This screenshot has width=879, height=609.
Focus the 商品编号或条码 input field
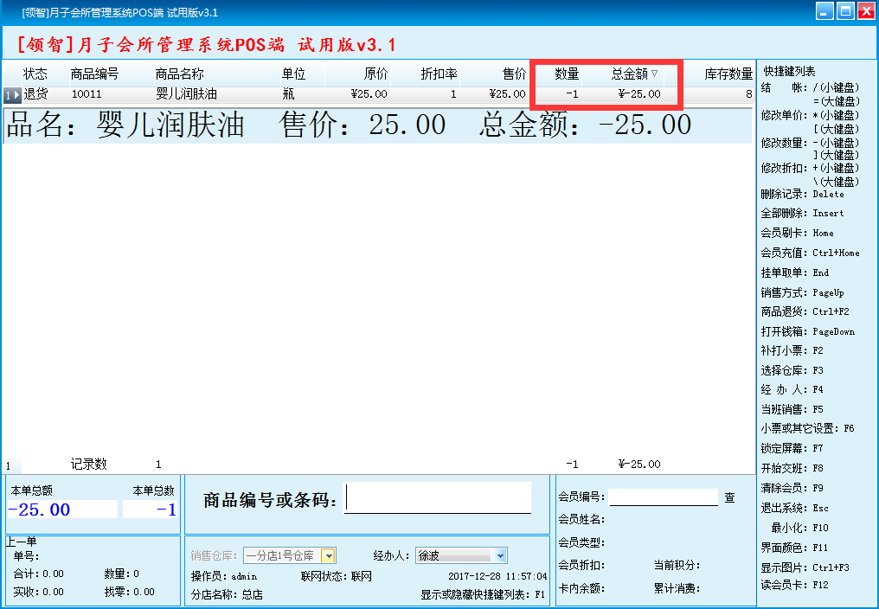438,497
